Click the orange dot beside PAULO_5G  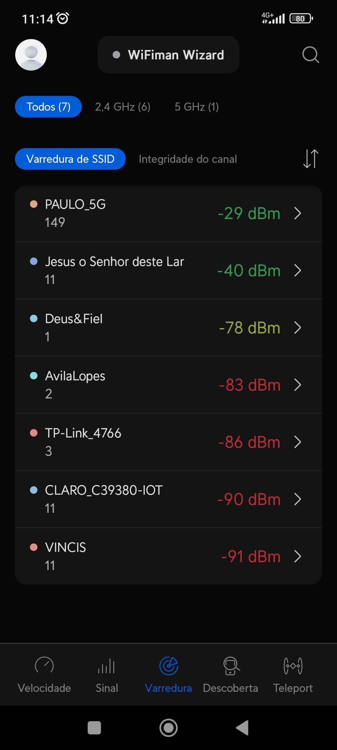pyautogui.click(x=34, y=204)
